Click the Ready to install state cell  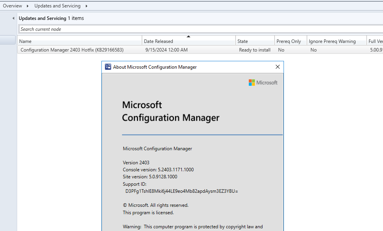click(255, 50)
